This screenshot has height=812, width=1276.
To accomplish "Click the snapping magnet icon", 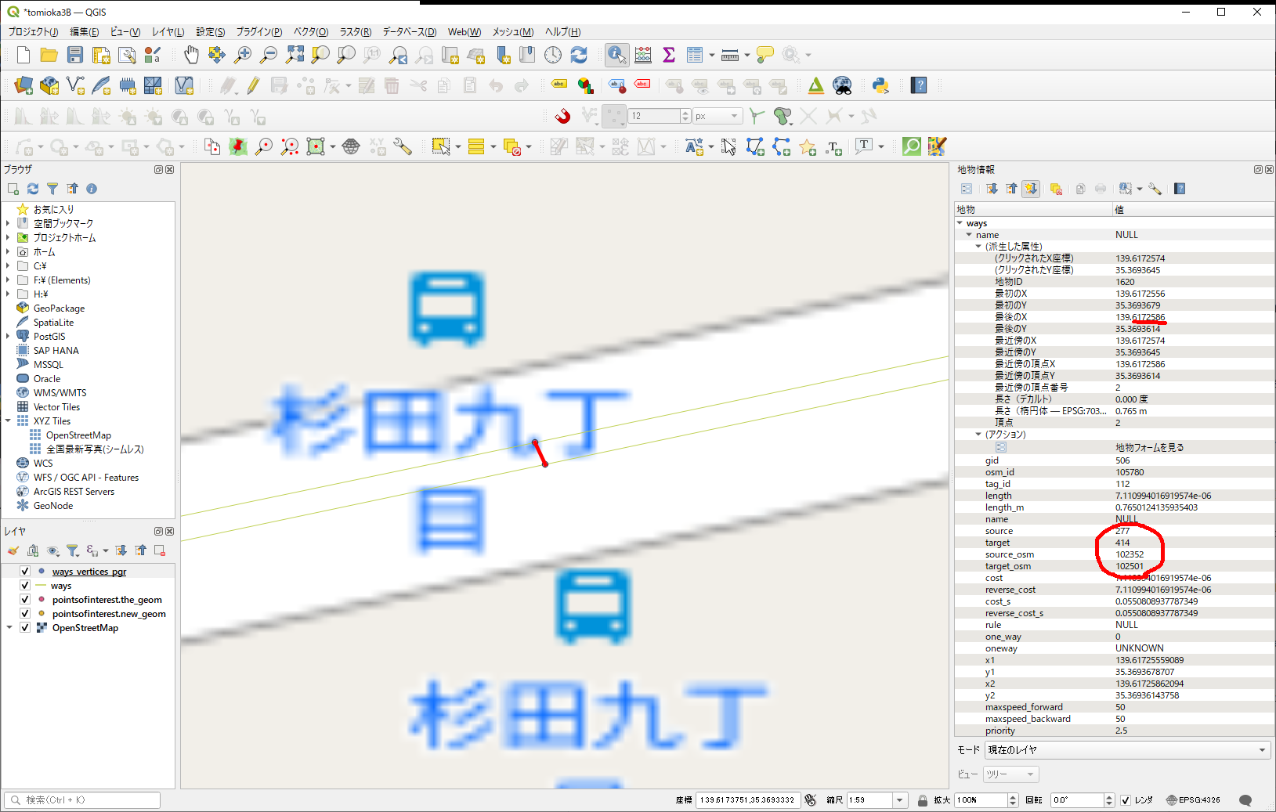I will (x=562, y=117).
